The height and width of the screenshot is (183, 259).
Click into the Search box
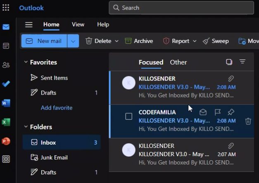point(181,8)
